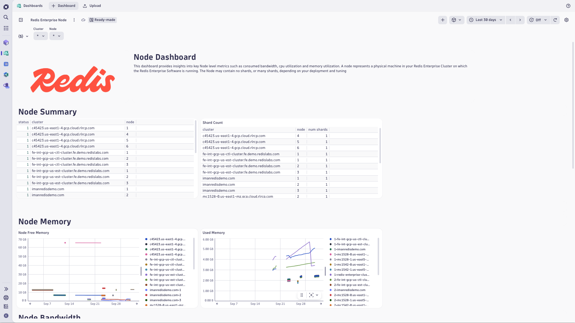Toggle the imanredisdemo.com•1 series in Node Free Memory legend
Image resolution: width=575 pixels, height=323 pixels.
165,290
